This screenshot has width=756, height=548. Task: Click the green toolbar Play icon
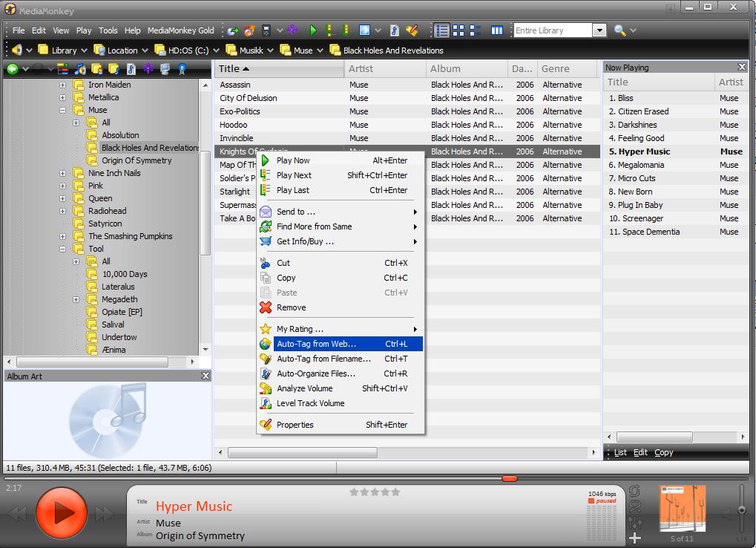click(x=313, y=30)
